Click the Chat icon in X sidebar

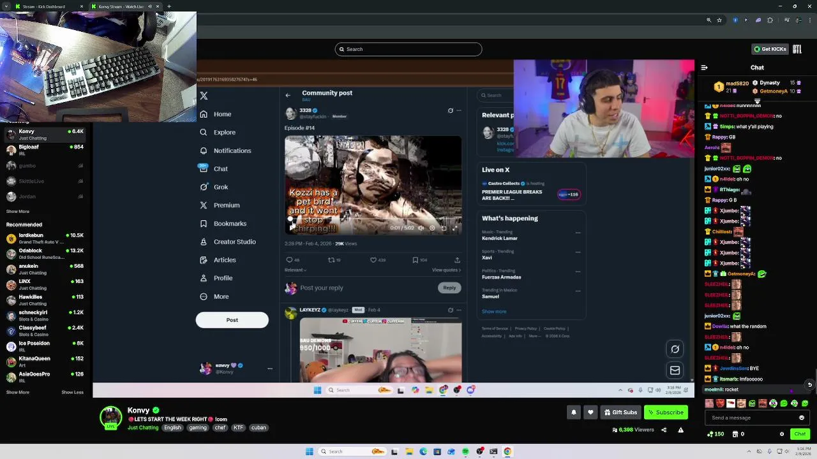(x=204, y=169)
